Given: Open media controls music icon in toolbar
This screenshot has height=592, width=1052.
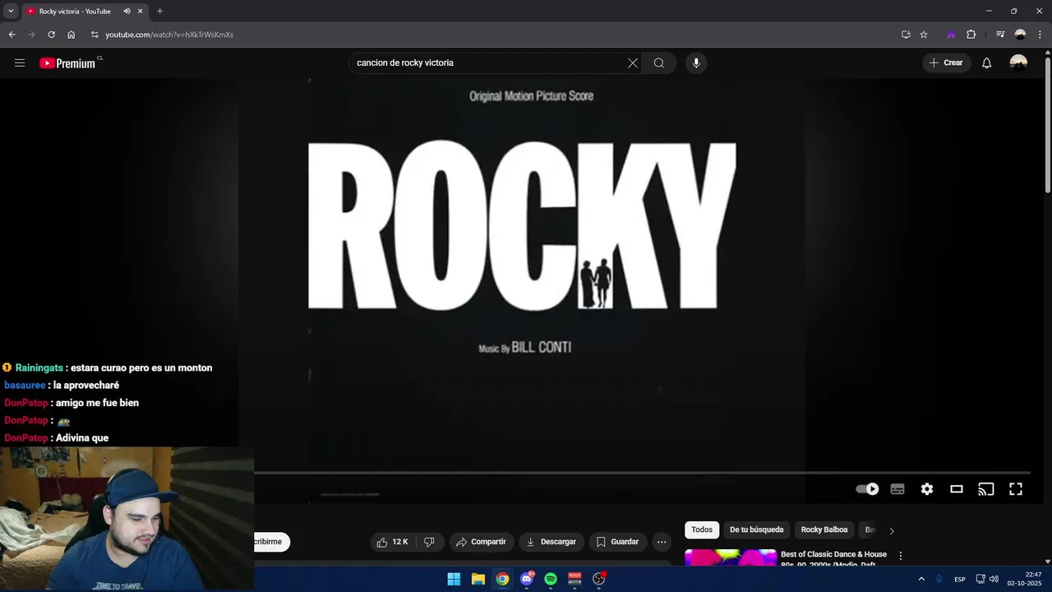Looking at the screenshot, I should pos(1000,35).
